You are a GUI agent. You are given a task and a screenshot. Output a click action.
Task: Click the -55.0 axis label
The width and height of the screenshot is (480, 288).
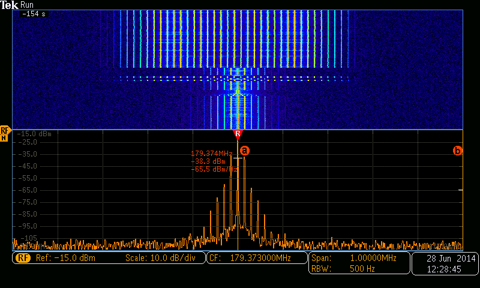tap(27, 178)
